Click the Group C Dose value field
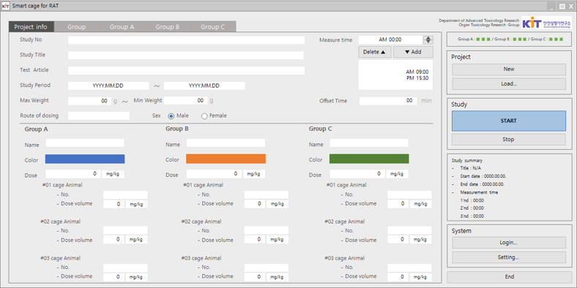577x288 pixels. tap(357, 174)
